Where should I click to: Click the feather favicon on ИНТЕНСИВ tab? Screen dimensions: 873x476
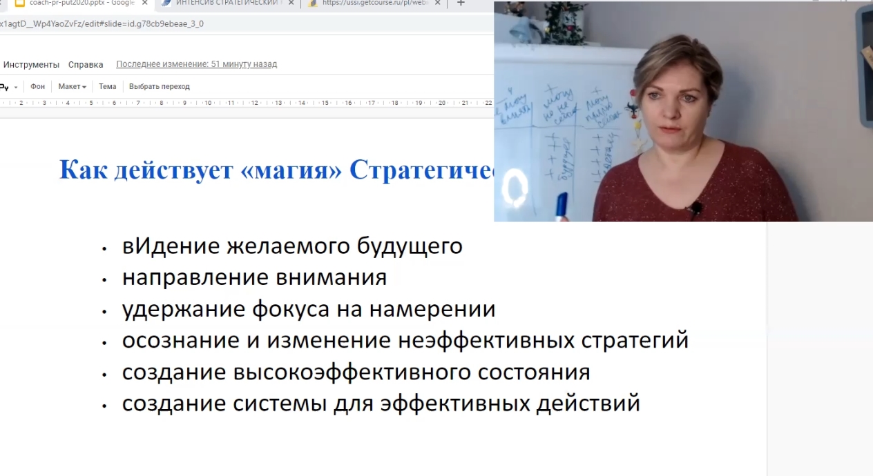click(166, 3)
